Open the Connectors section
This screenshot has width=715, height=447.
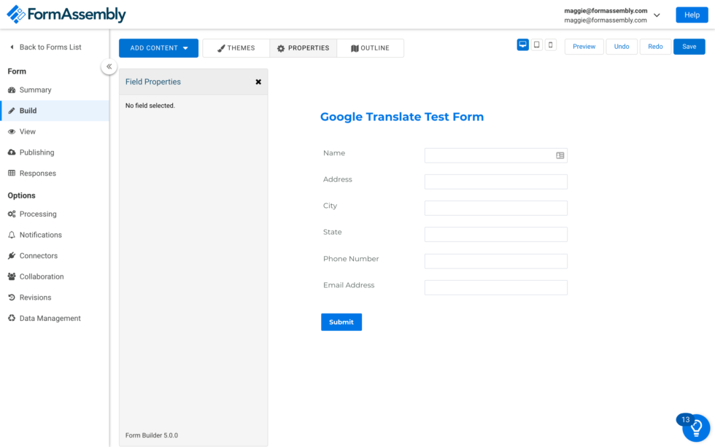click(x=38, y=256)
